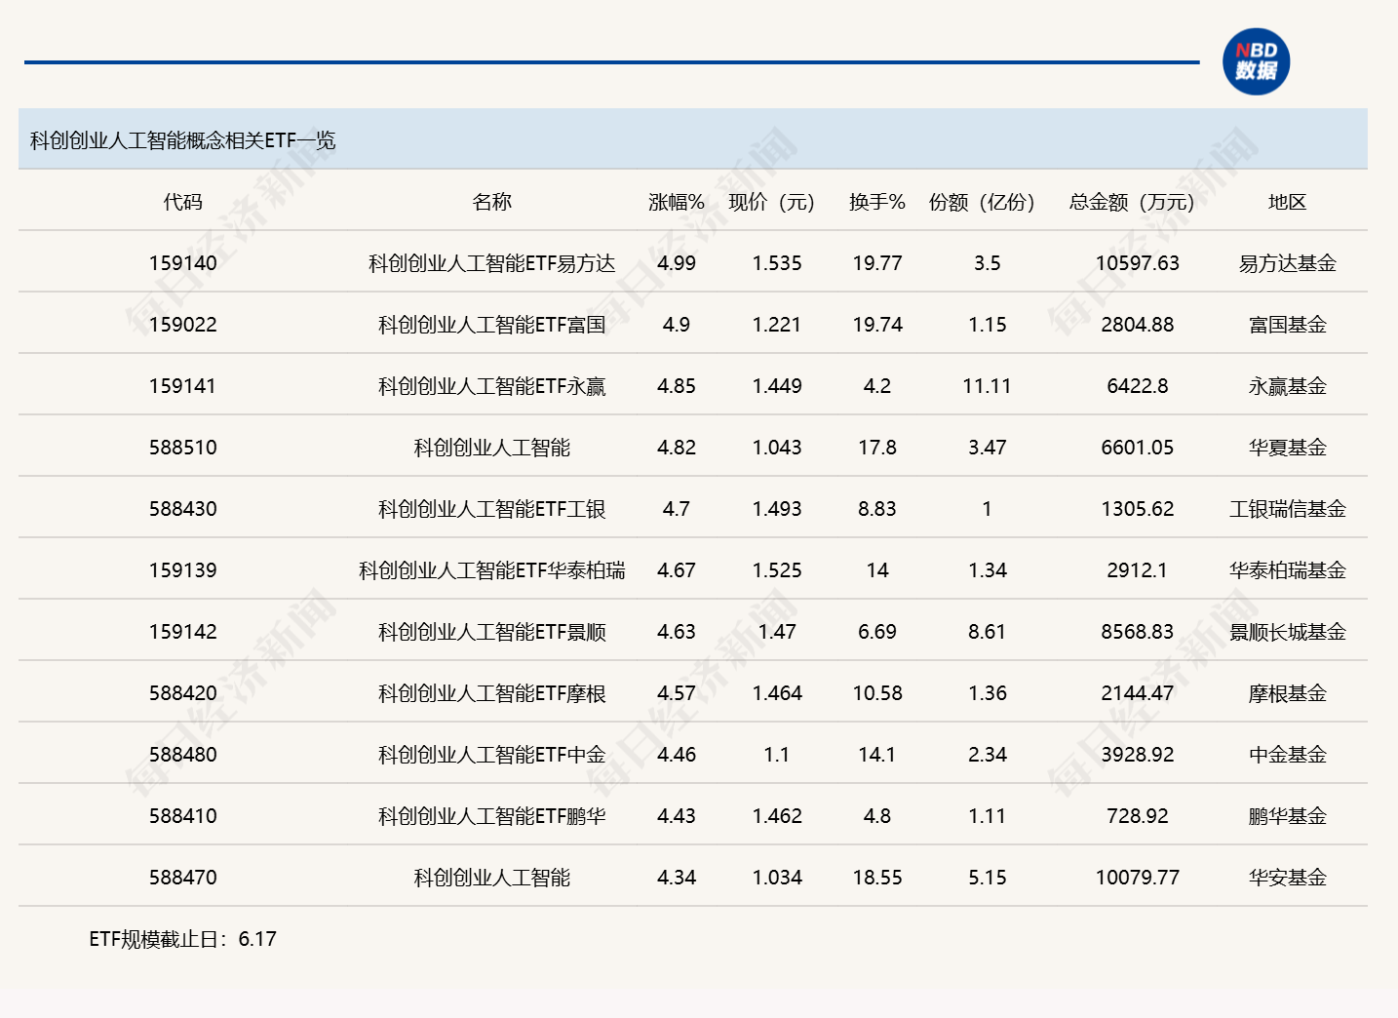Select the 涨幅 value 4.85 for 159141
The height and width of the screenshot is (1018, 1398).
pos(677,386)
